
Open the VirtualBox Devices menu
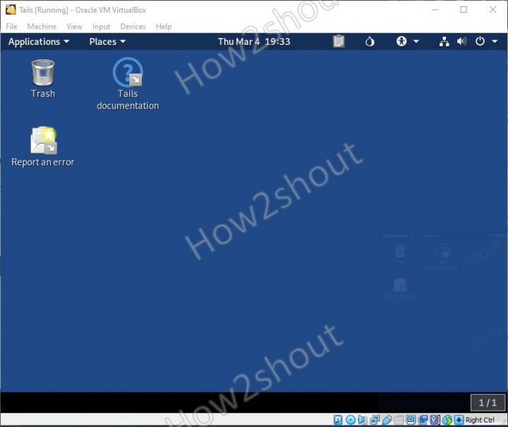[x=133, y=27]
